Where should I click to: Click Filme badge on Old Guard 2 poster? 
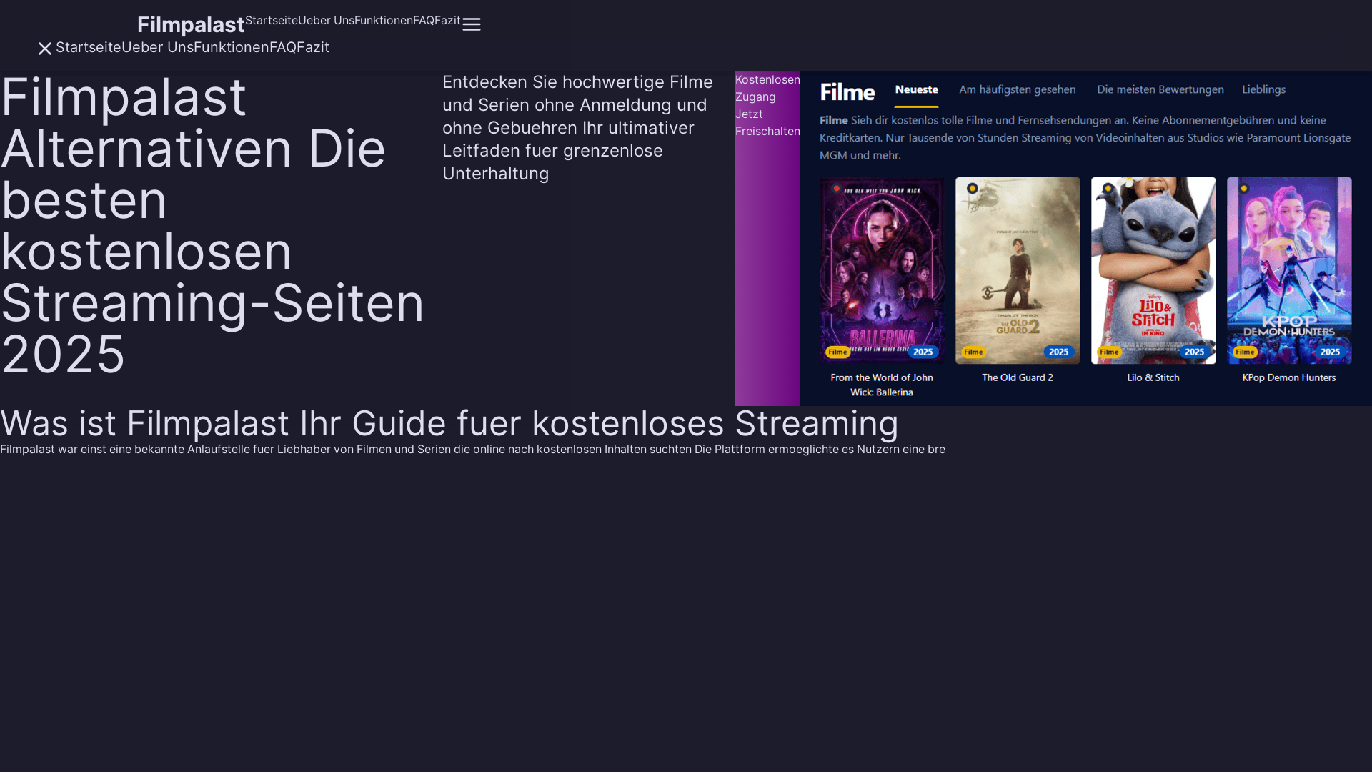tap(973, 352)
